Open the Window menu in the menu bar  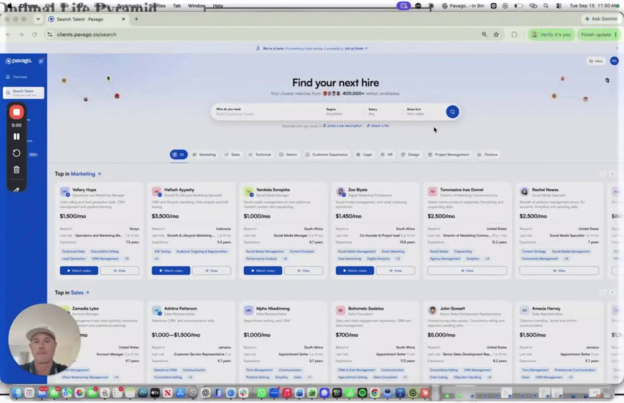(196, 6)
